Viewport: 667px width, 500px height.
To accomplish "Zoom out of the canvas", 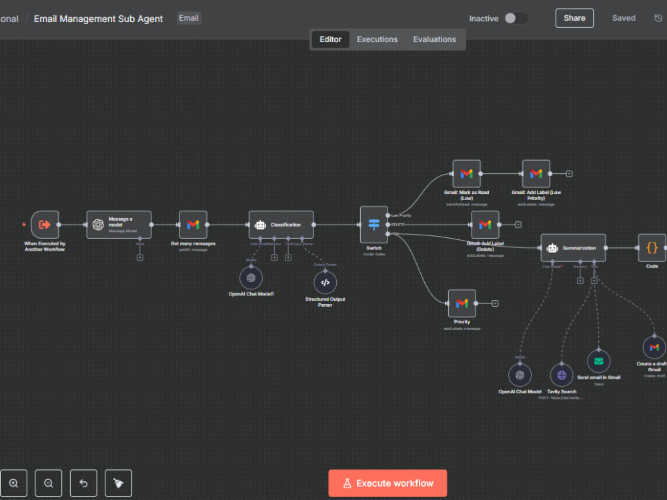I will click(x=49, y=483).
